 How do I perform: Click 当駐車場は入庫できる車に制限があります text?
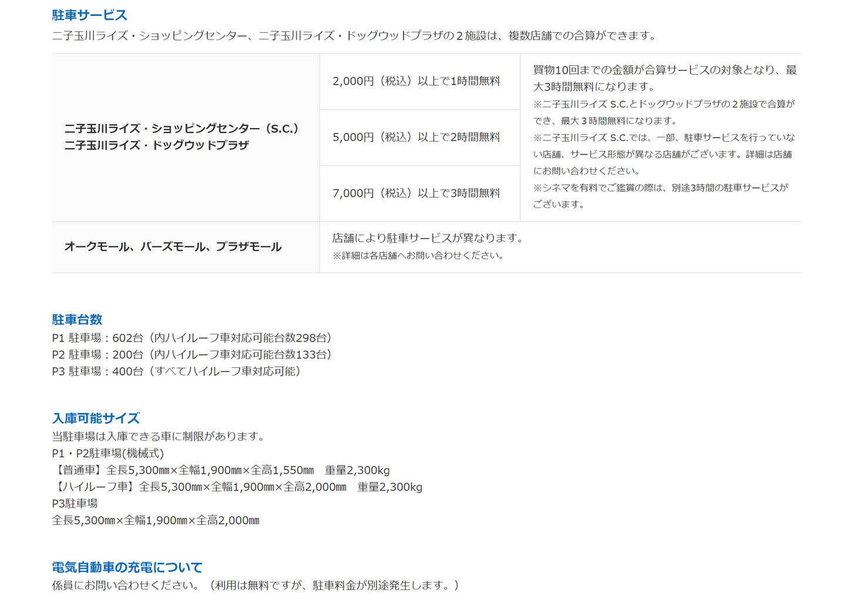click(x=159, y=436)
